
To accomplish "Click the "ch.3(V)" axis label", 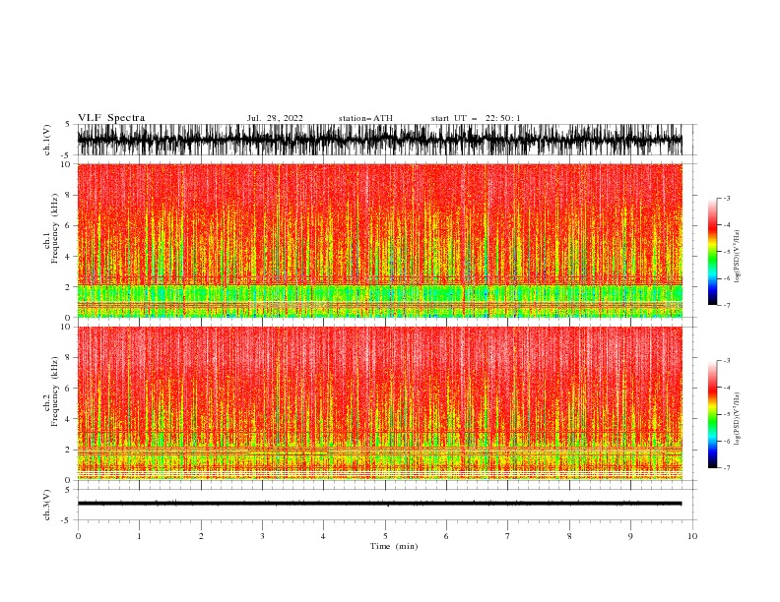I will (x=47, y=505).
